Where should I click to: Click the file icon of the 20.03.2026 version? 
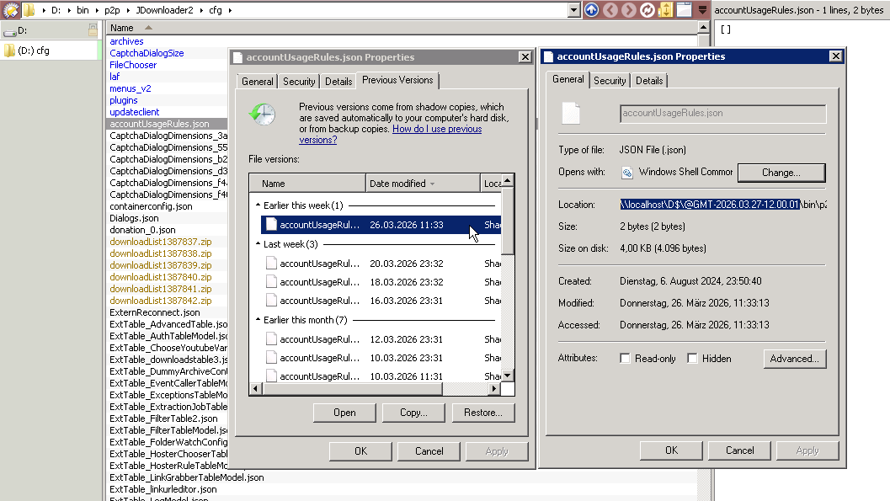[x=271, y=264]
